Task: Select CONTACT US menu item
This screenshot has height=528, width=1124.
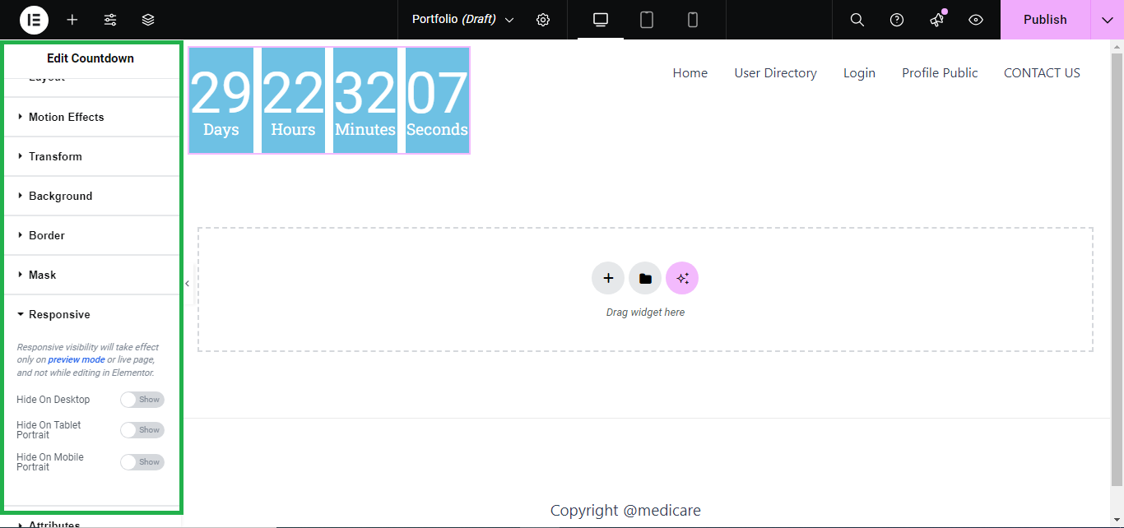Action: [x=1042, y=73]
